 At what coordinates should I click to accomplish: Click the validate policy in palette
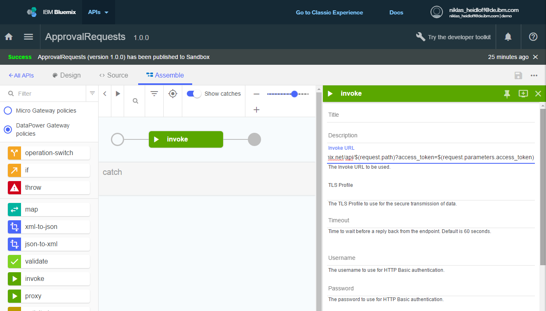click(49, 262)
